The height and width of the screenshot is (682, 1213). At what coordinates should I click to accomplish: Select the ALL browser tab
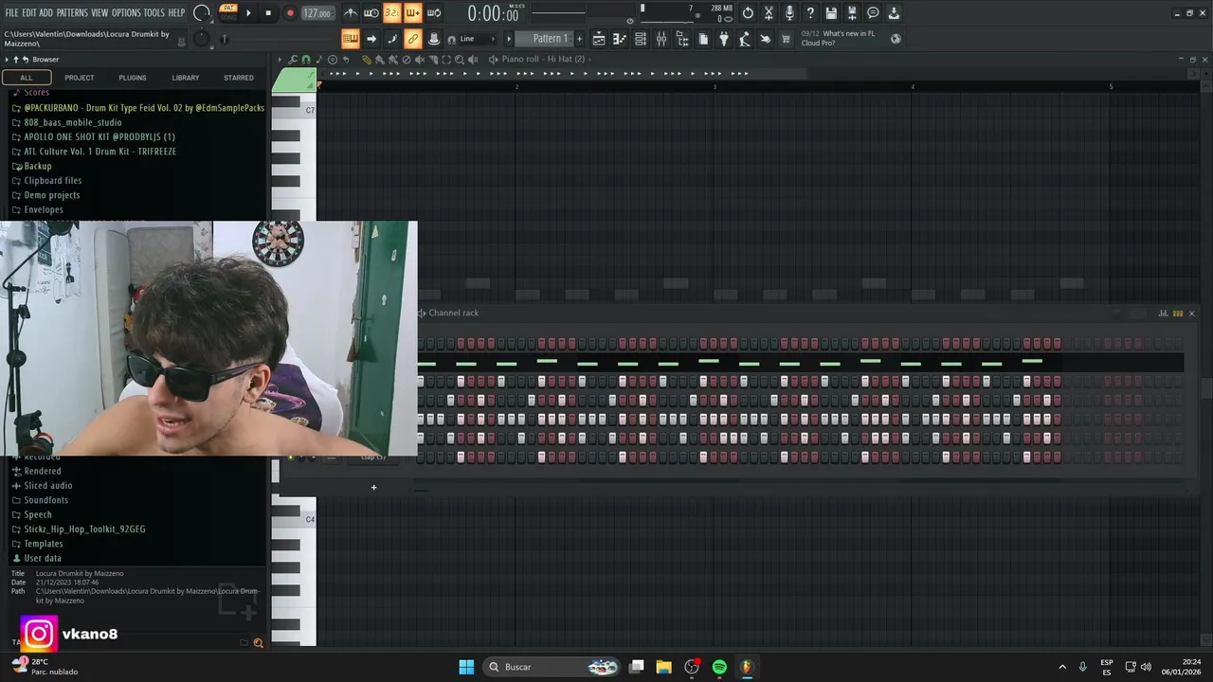point(27,78)
